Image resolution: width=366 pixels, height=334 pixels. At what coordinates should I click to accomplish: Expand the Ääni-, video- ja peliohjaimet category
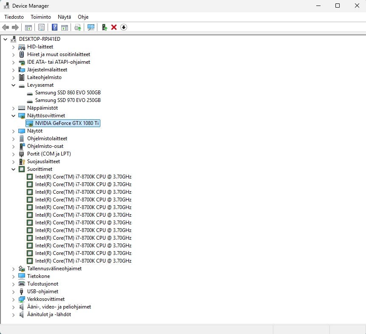(x=13, y=307)
